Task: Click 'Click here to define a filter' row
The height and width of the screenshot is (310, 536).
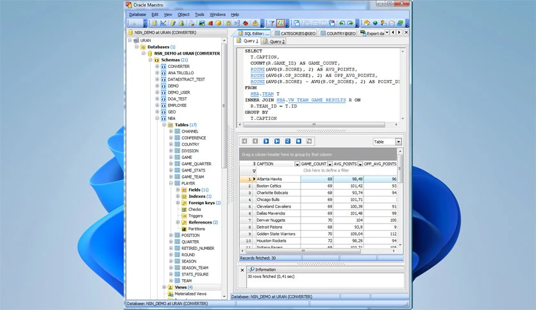Action: (x=326, y=171)
